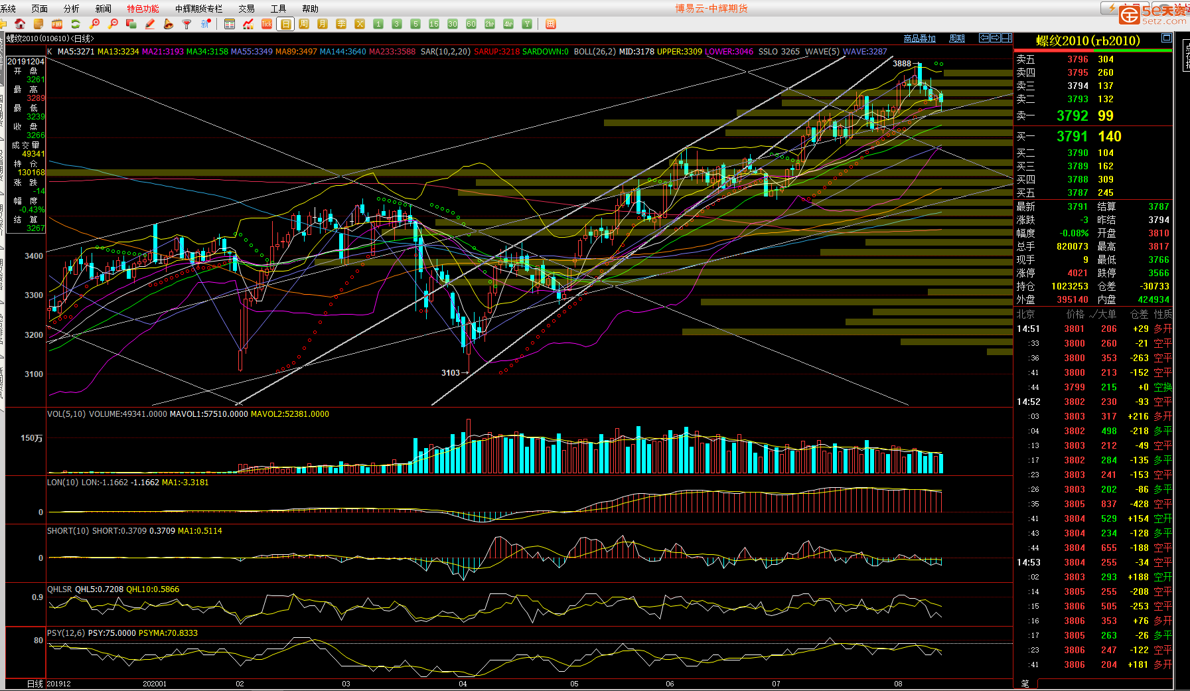Click the LON(10) indicator label
Viewport: 1190px width, 691px height.
63,483
